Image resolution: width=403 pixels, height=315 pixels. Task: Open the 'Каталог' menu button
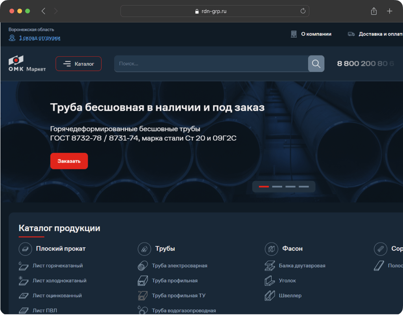tap(78, 63)
